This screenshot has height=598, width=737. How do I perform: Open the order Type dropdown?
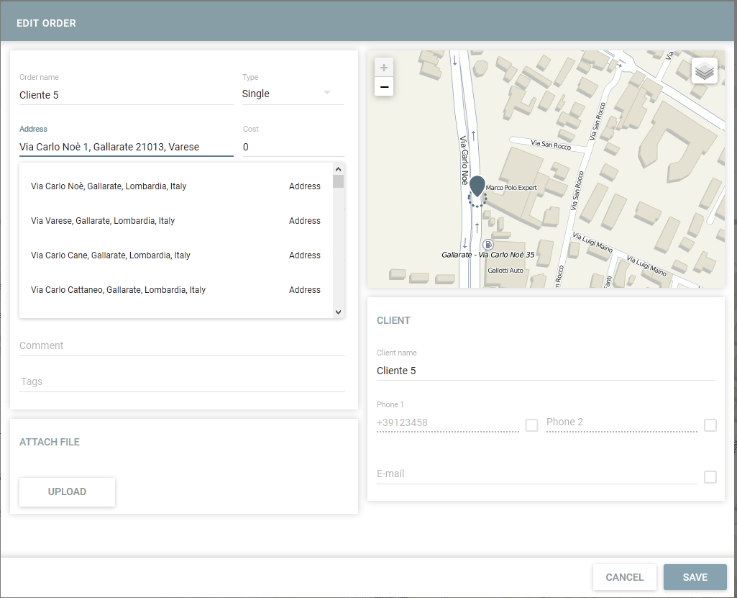tap(293, 94)
